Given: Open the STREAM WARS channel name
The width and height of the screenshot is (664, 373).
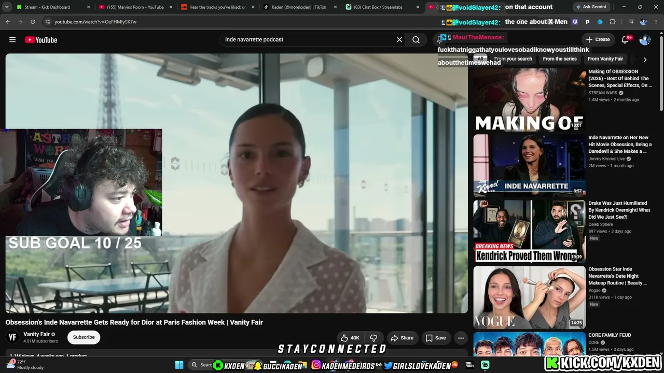Looking at the screenshot, I should point(603,93).
